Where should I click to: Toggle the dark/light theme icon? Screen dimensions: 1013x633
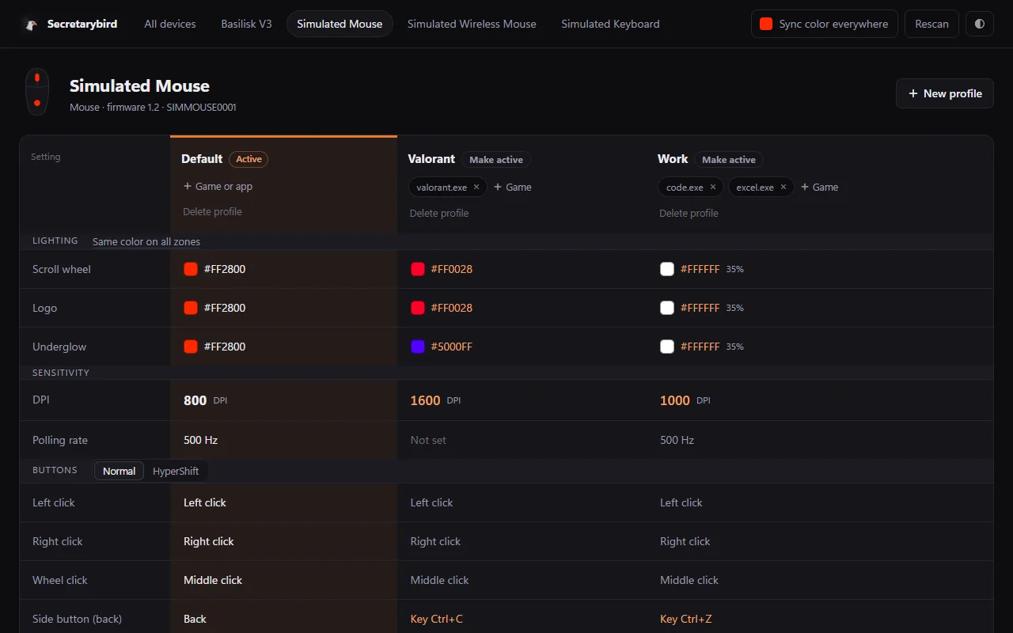pos(980,24)
